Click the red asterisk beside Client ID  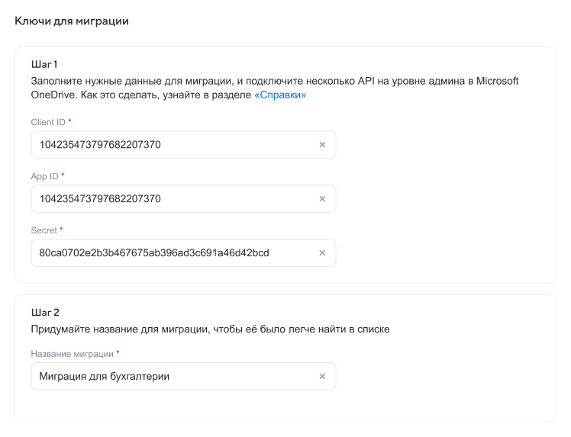point(69,121)
